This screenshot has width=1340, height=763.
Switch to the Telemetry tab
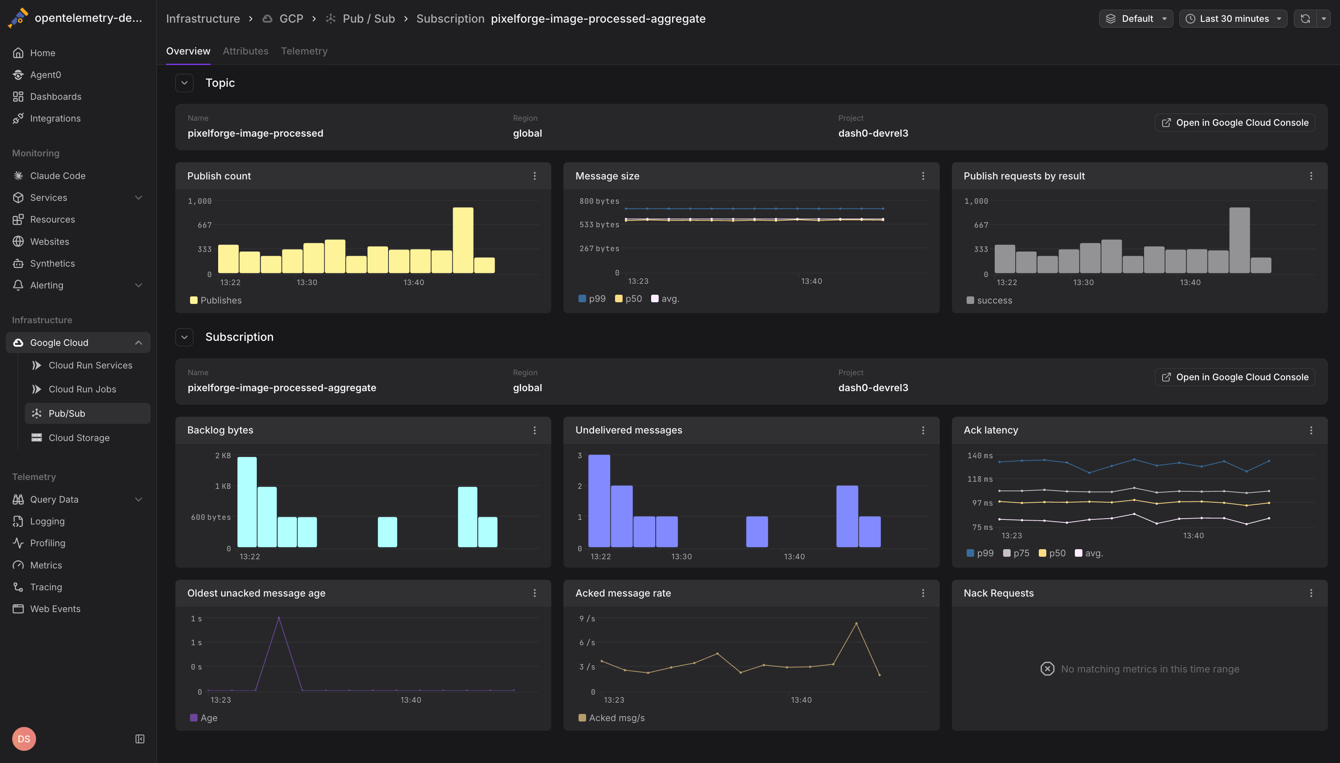[x=304, y=51]
